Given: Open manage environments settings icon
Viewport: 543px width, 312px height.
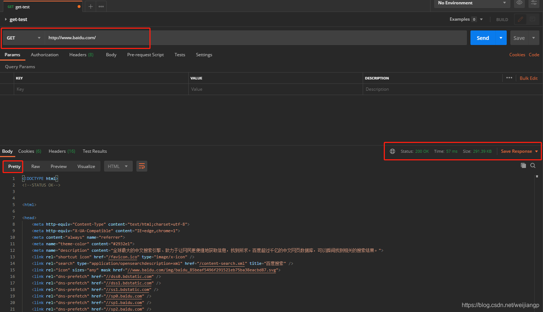Looking at the screenshot, I should tap(534, 3).
